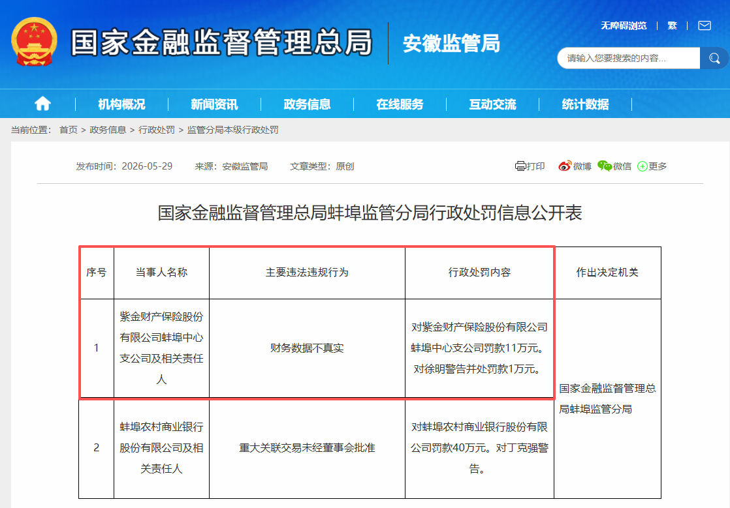Viewport: 730px width, 508px height.
Task: Go to 首页 in breadcrumb
Action: [69, 130]
